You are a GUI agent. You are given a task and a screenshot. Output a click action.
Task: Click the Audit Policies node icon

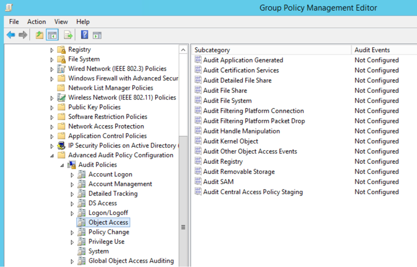tap(72, 165)
